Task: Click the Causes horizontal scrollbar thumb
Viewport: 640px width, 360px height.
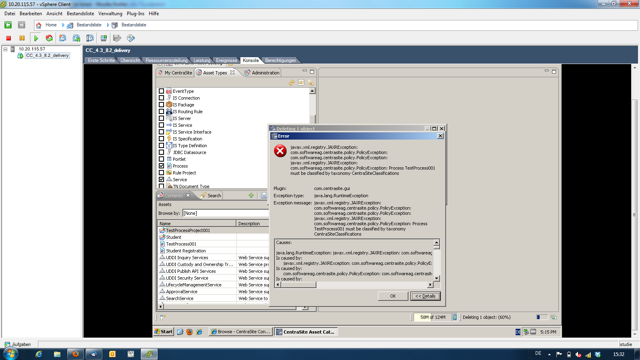Action: pyautogui.click(x=298, y=285)
